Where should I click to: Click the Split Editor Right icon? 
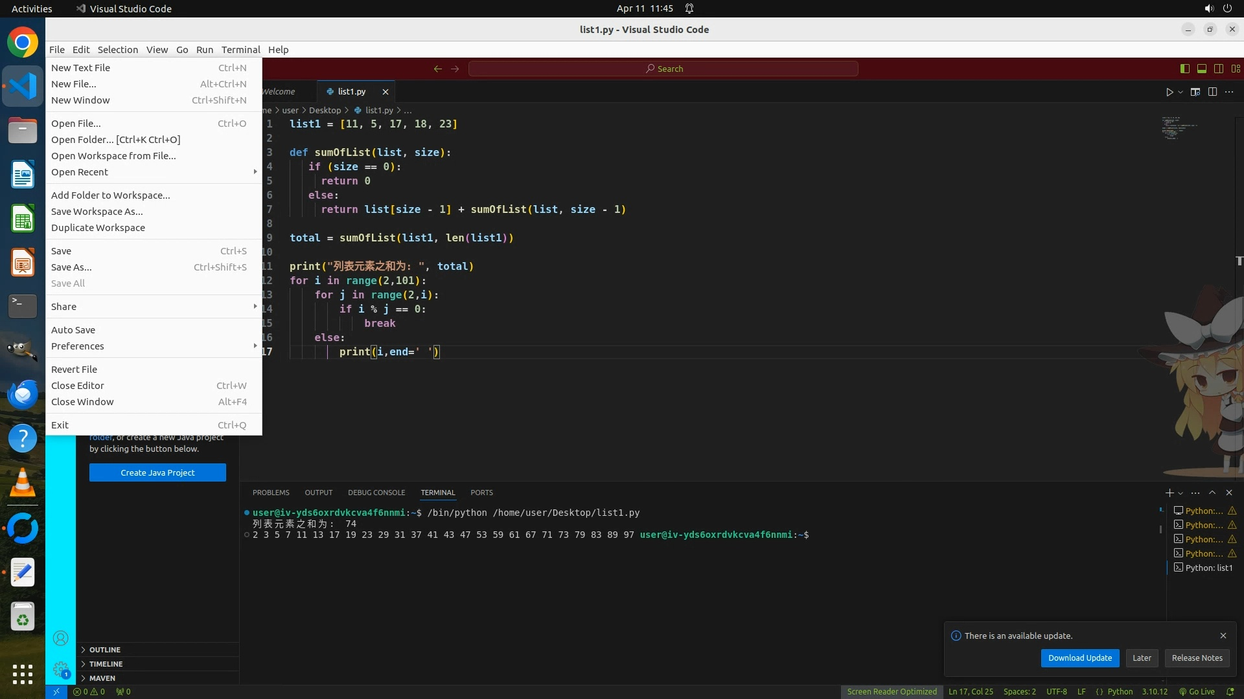click(1212, 92)
